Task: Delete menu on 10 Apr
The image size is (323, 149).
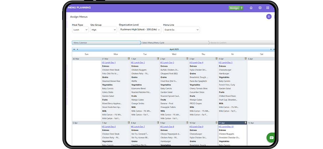Action: coord(216,122)
